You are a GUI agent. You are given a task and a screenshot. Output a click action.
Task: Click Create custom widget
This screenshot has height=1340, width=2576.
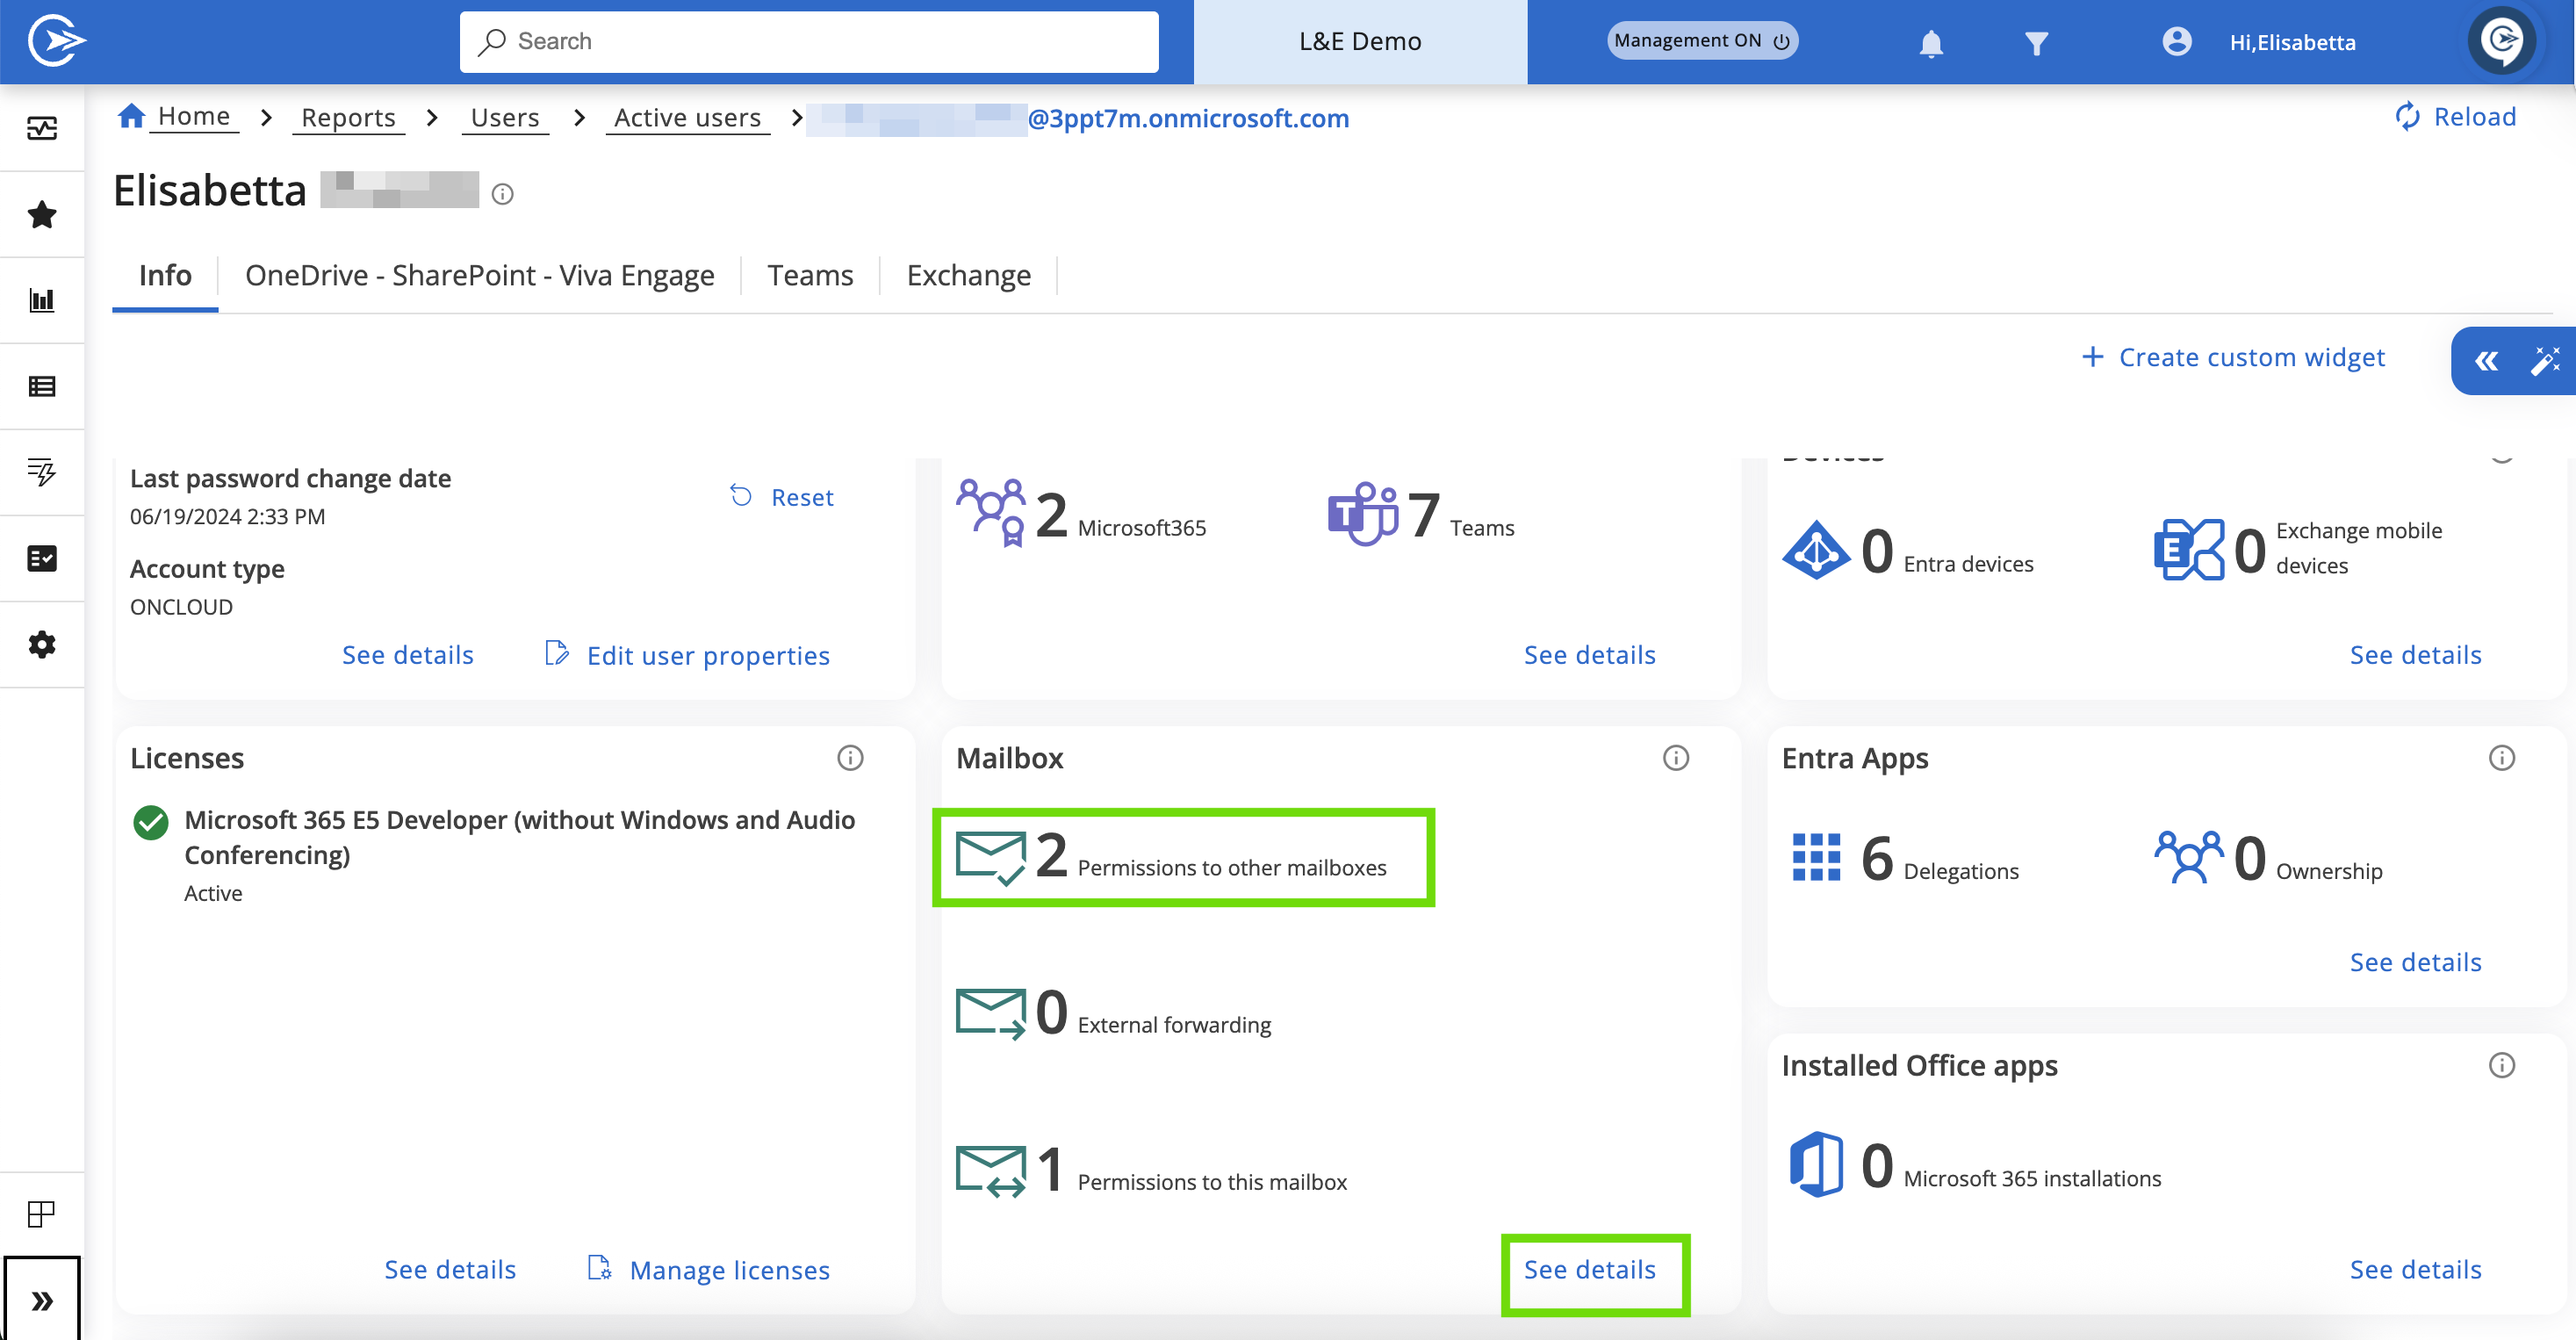pos(2233,357)
